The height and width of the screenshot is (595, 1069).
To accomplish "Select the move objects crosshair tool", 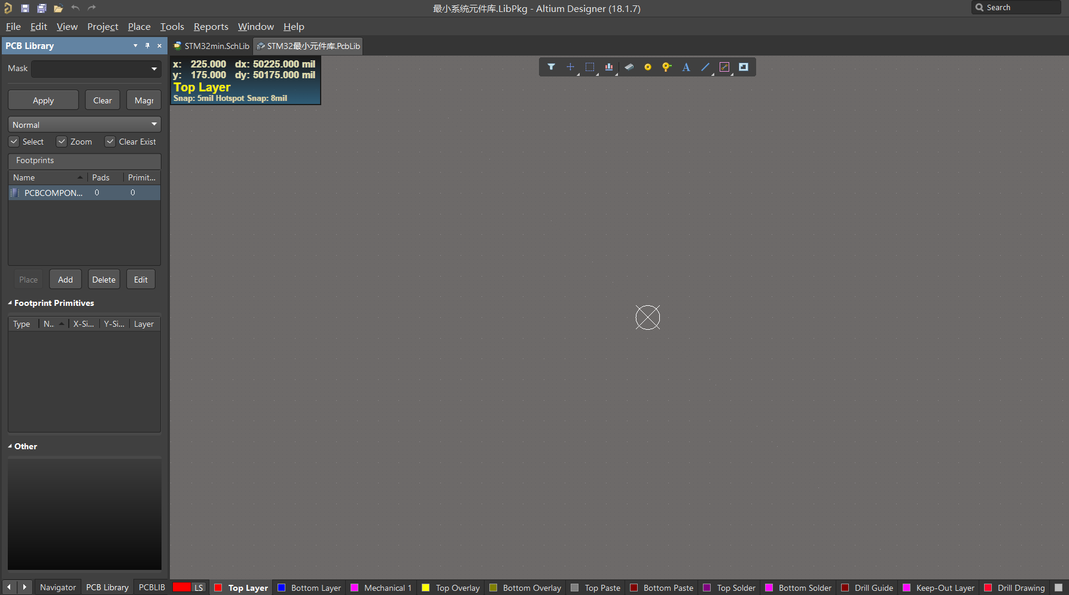I will [x=570, y=67].
